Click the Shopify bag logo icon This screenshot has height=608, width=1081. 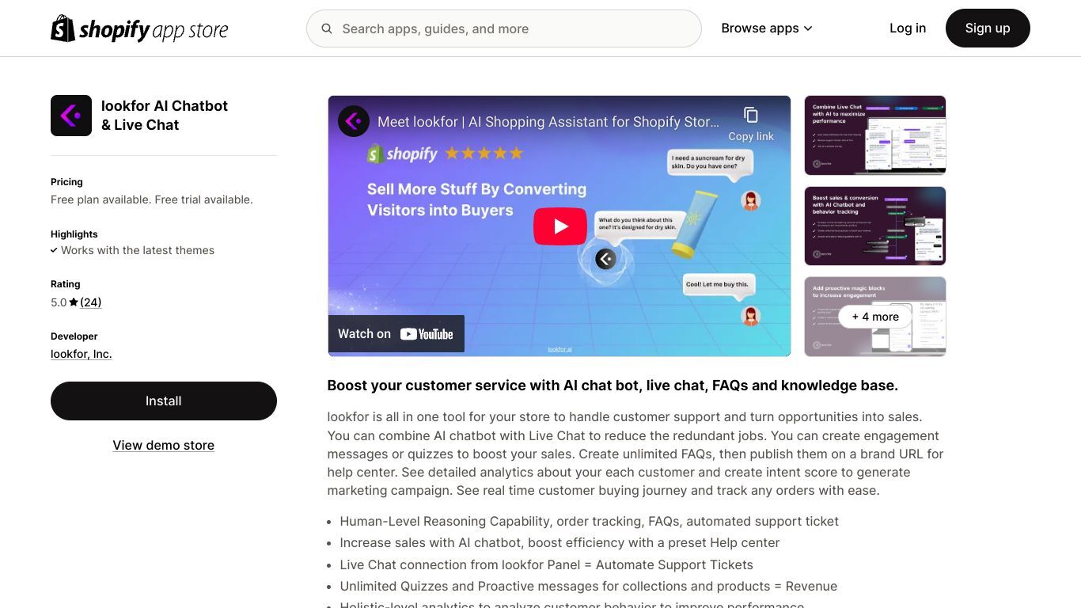pos(63,28)
